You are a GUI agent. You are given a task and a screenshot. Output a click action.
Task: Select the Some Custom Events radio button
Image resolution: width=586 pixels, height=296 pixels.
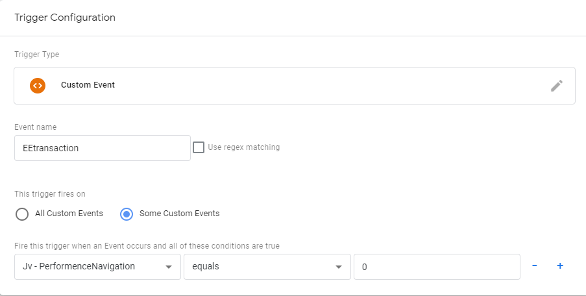(x=127, y=214)
